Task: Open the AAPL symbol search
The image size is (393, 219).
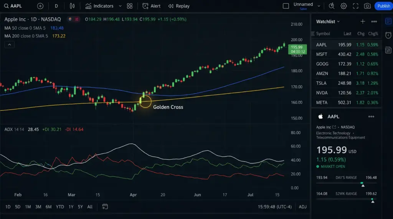Action: (13, 6)
